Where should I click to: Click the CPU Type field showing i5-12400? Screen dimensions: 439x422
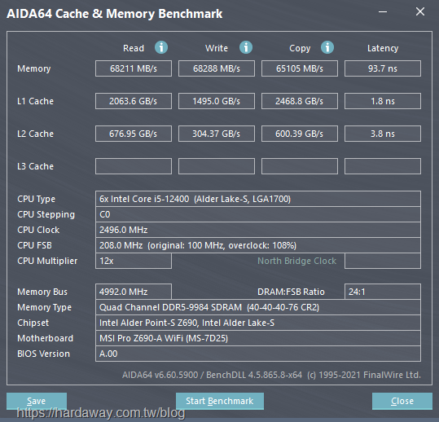click(x=258, y=199)
